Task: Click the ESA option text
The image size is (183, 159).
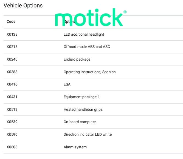Action: (67, 84)
